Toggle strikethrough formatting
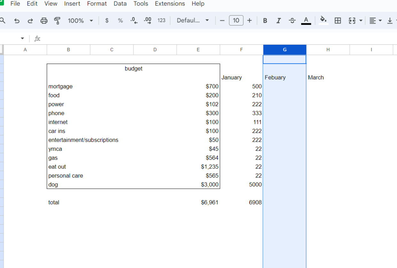The height and width of the screenshot is (268, 397). coord(292,20)
